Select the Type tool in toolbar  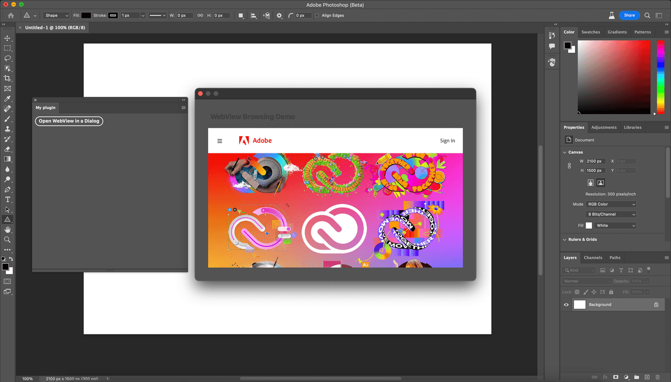click(7, 199)
